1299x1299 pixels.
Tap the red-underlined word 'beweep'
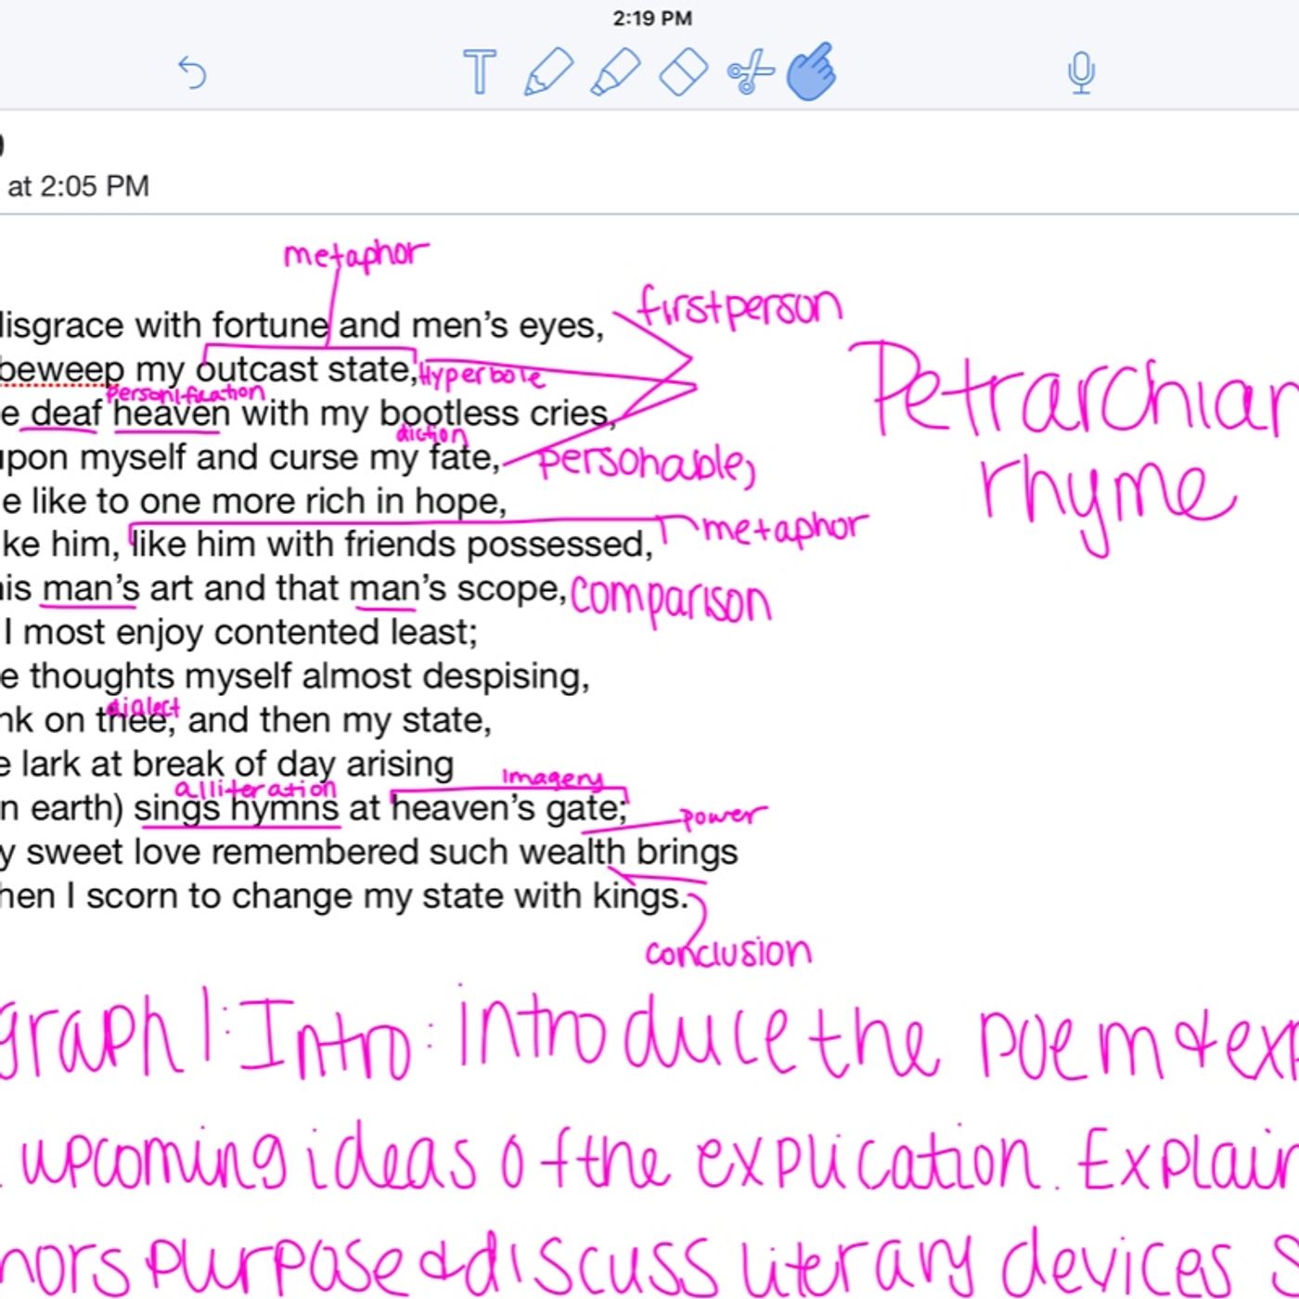click(62, 370)
